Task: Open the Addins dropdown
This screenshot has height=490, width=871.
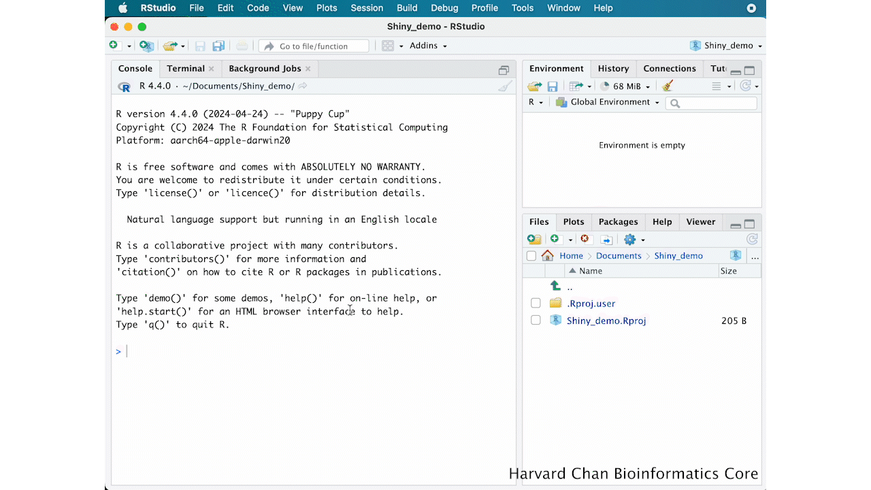Action: 428,46
